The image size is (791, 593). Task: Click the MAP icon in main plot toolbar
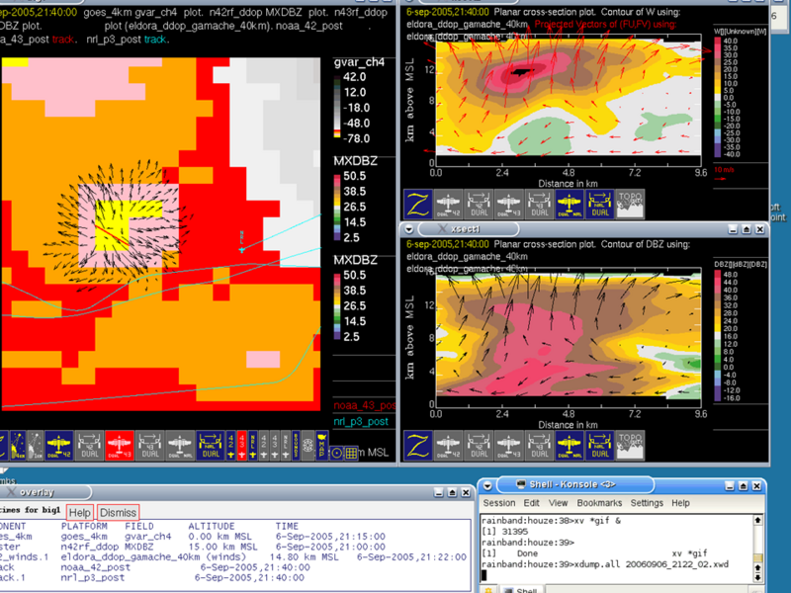(321, 445)
